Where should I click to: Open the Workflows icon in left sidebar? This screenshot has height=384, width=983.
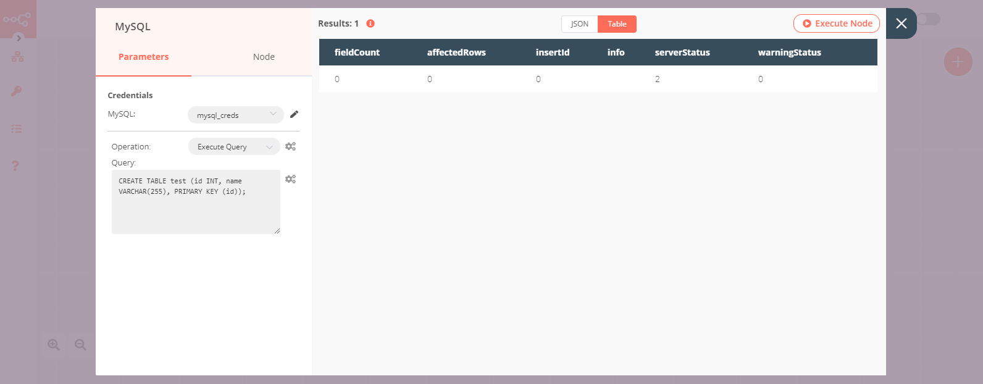tap(17, 57)
